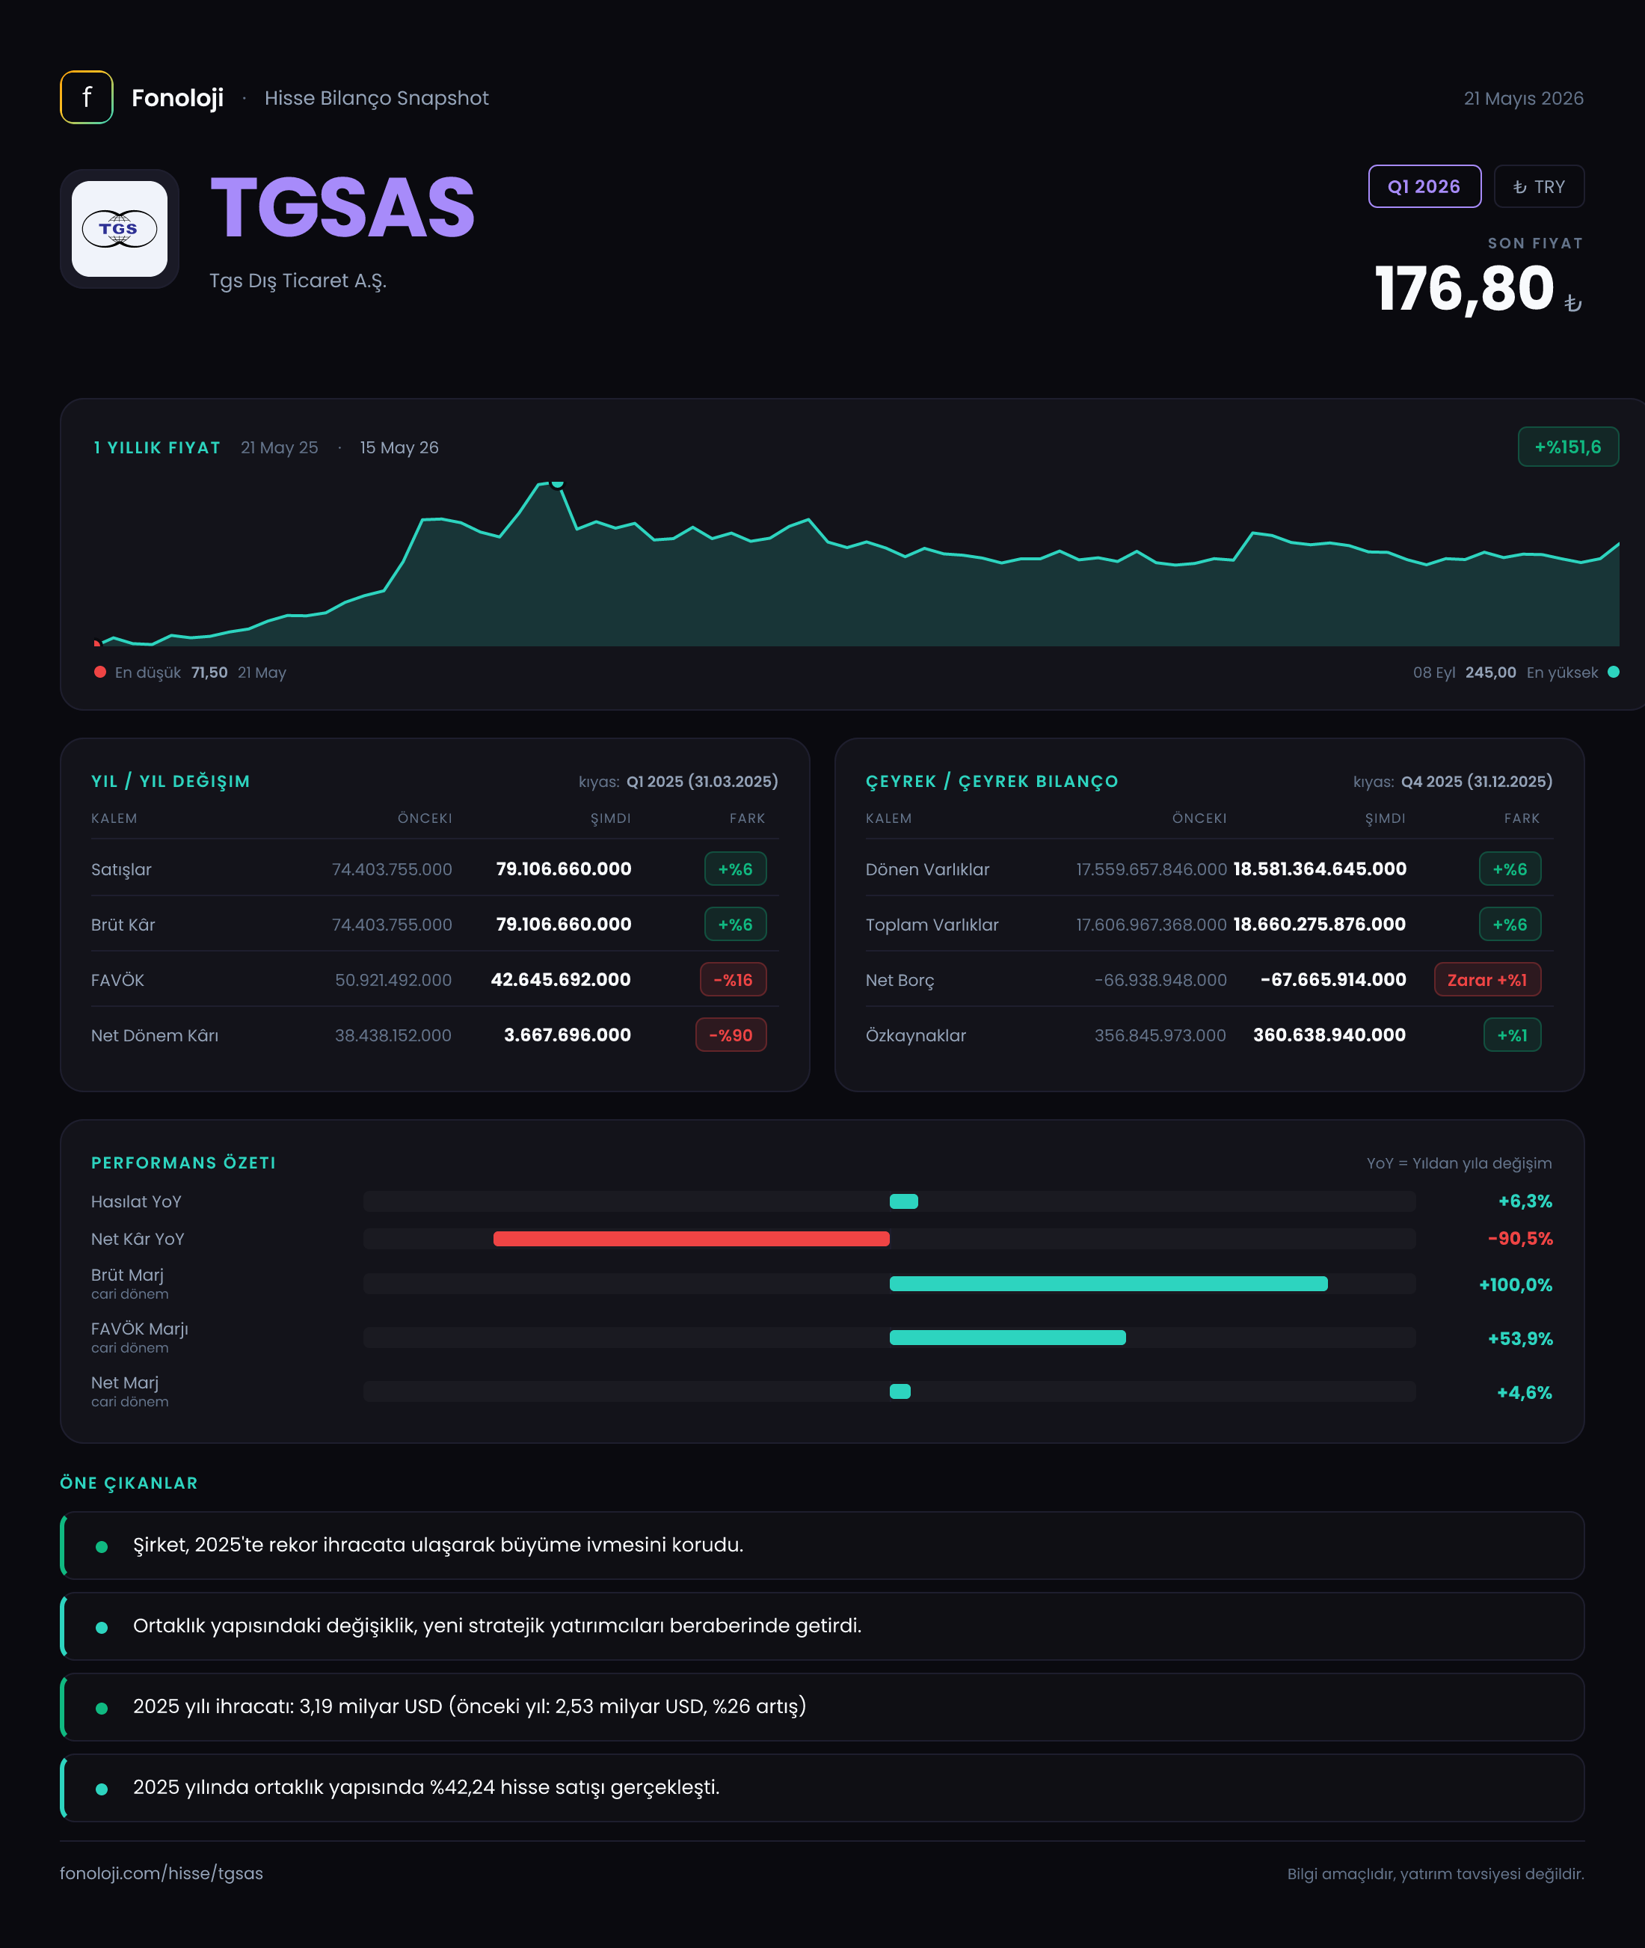
Task: Click the stratejik yatırımcılar highlight card
Action: (x=822, y=1626)
